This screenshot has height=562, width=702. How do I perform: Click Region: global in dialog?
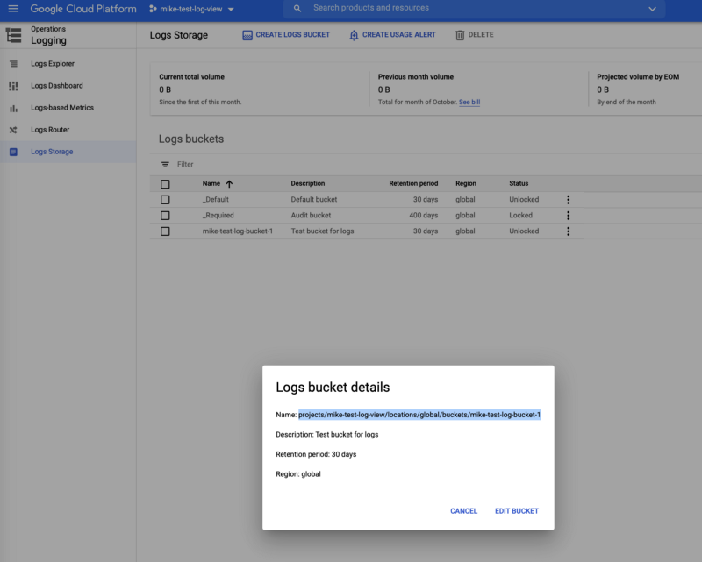pos(298,473)
